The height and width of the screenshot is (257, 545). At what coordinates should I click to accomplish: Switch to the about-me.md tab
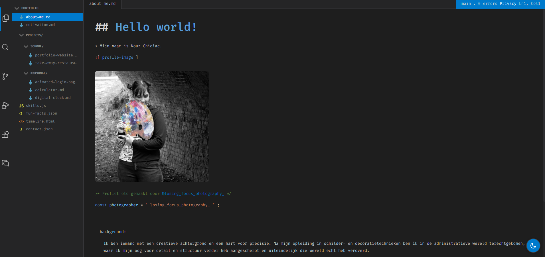[x=102, y=3]
